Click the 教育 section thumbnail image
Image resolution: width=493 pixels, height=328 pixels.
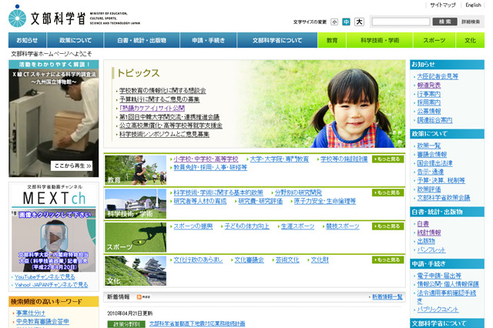tap(136, 170)
